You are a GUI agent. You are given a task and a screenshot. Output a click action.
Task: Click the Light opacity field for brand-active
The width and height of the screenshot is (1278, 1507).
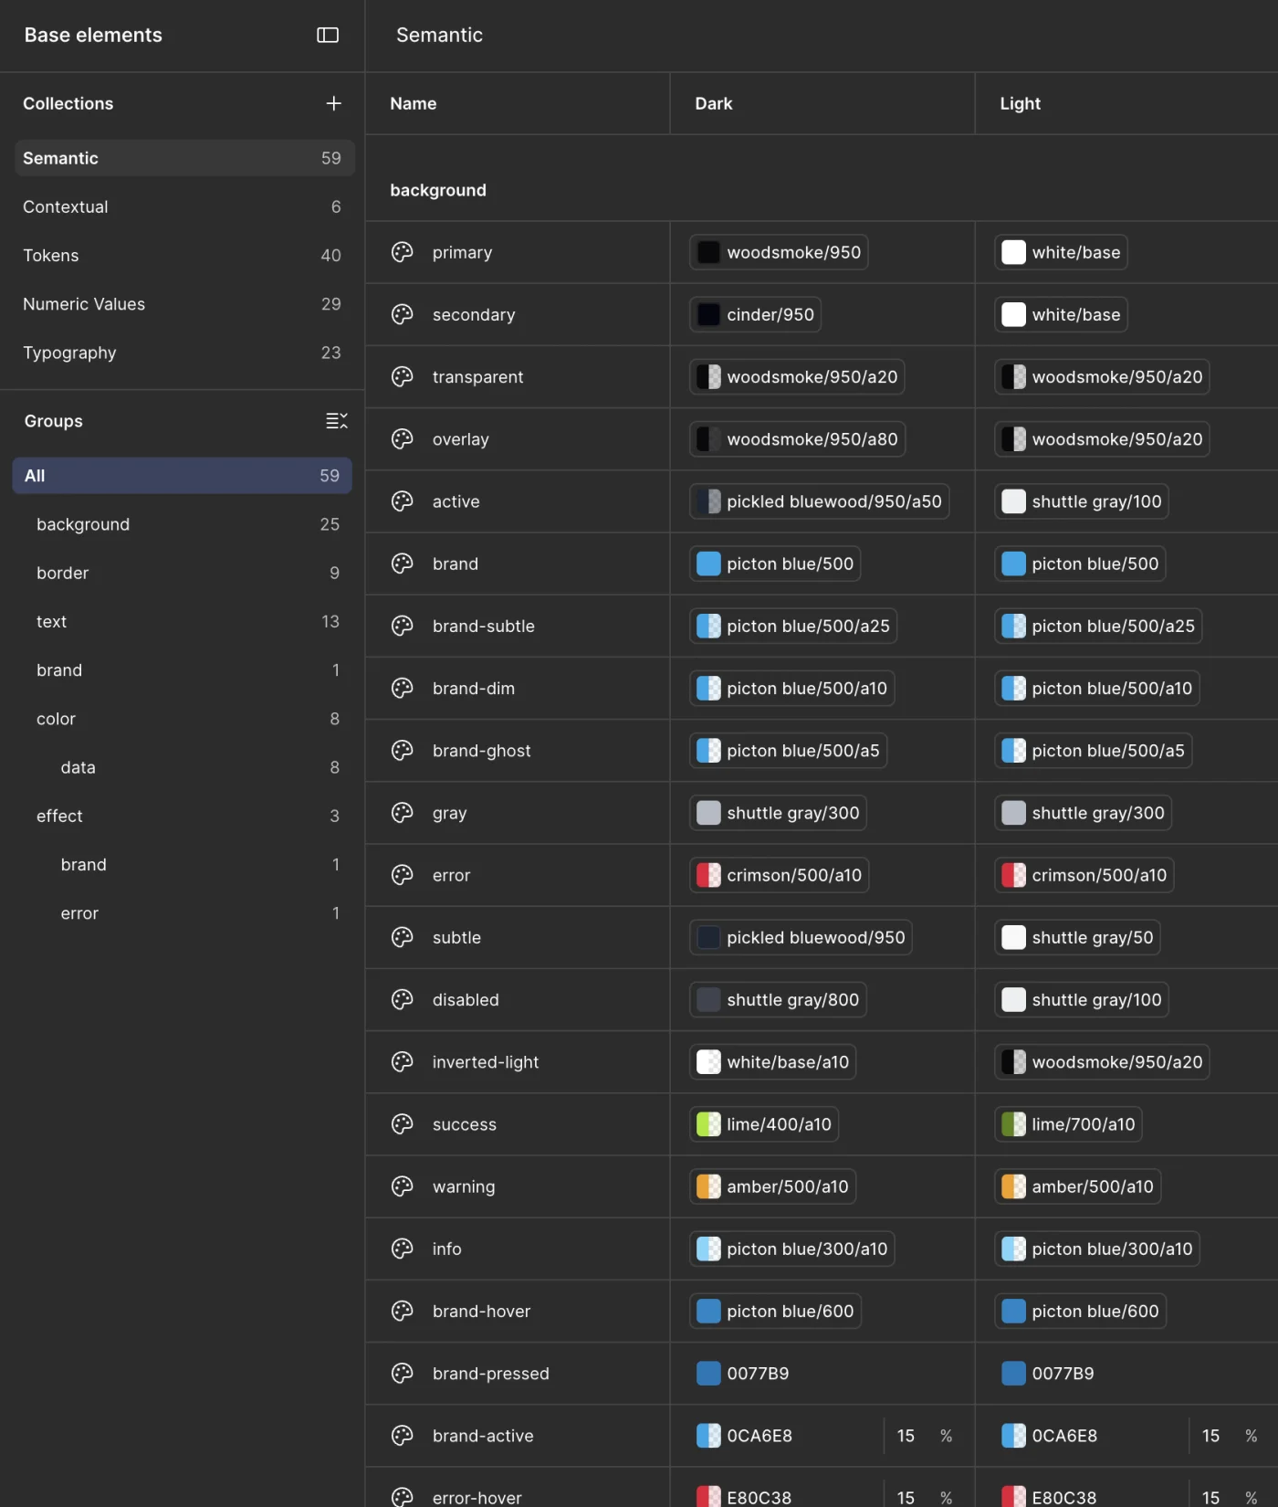1229,1436
